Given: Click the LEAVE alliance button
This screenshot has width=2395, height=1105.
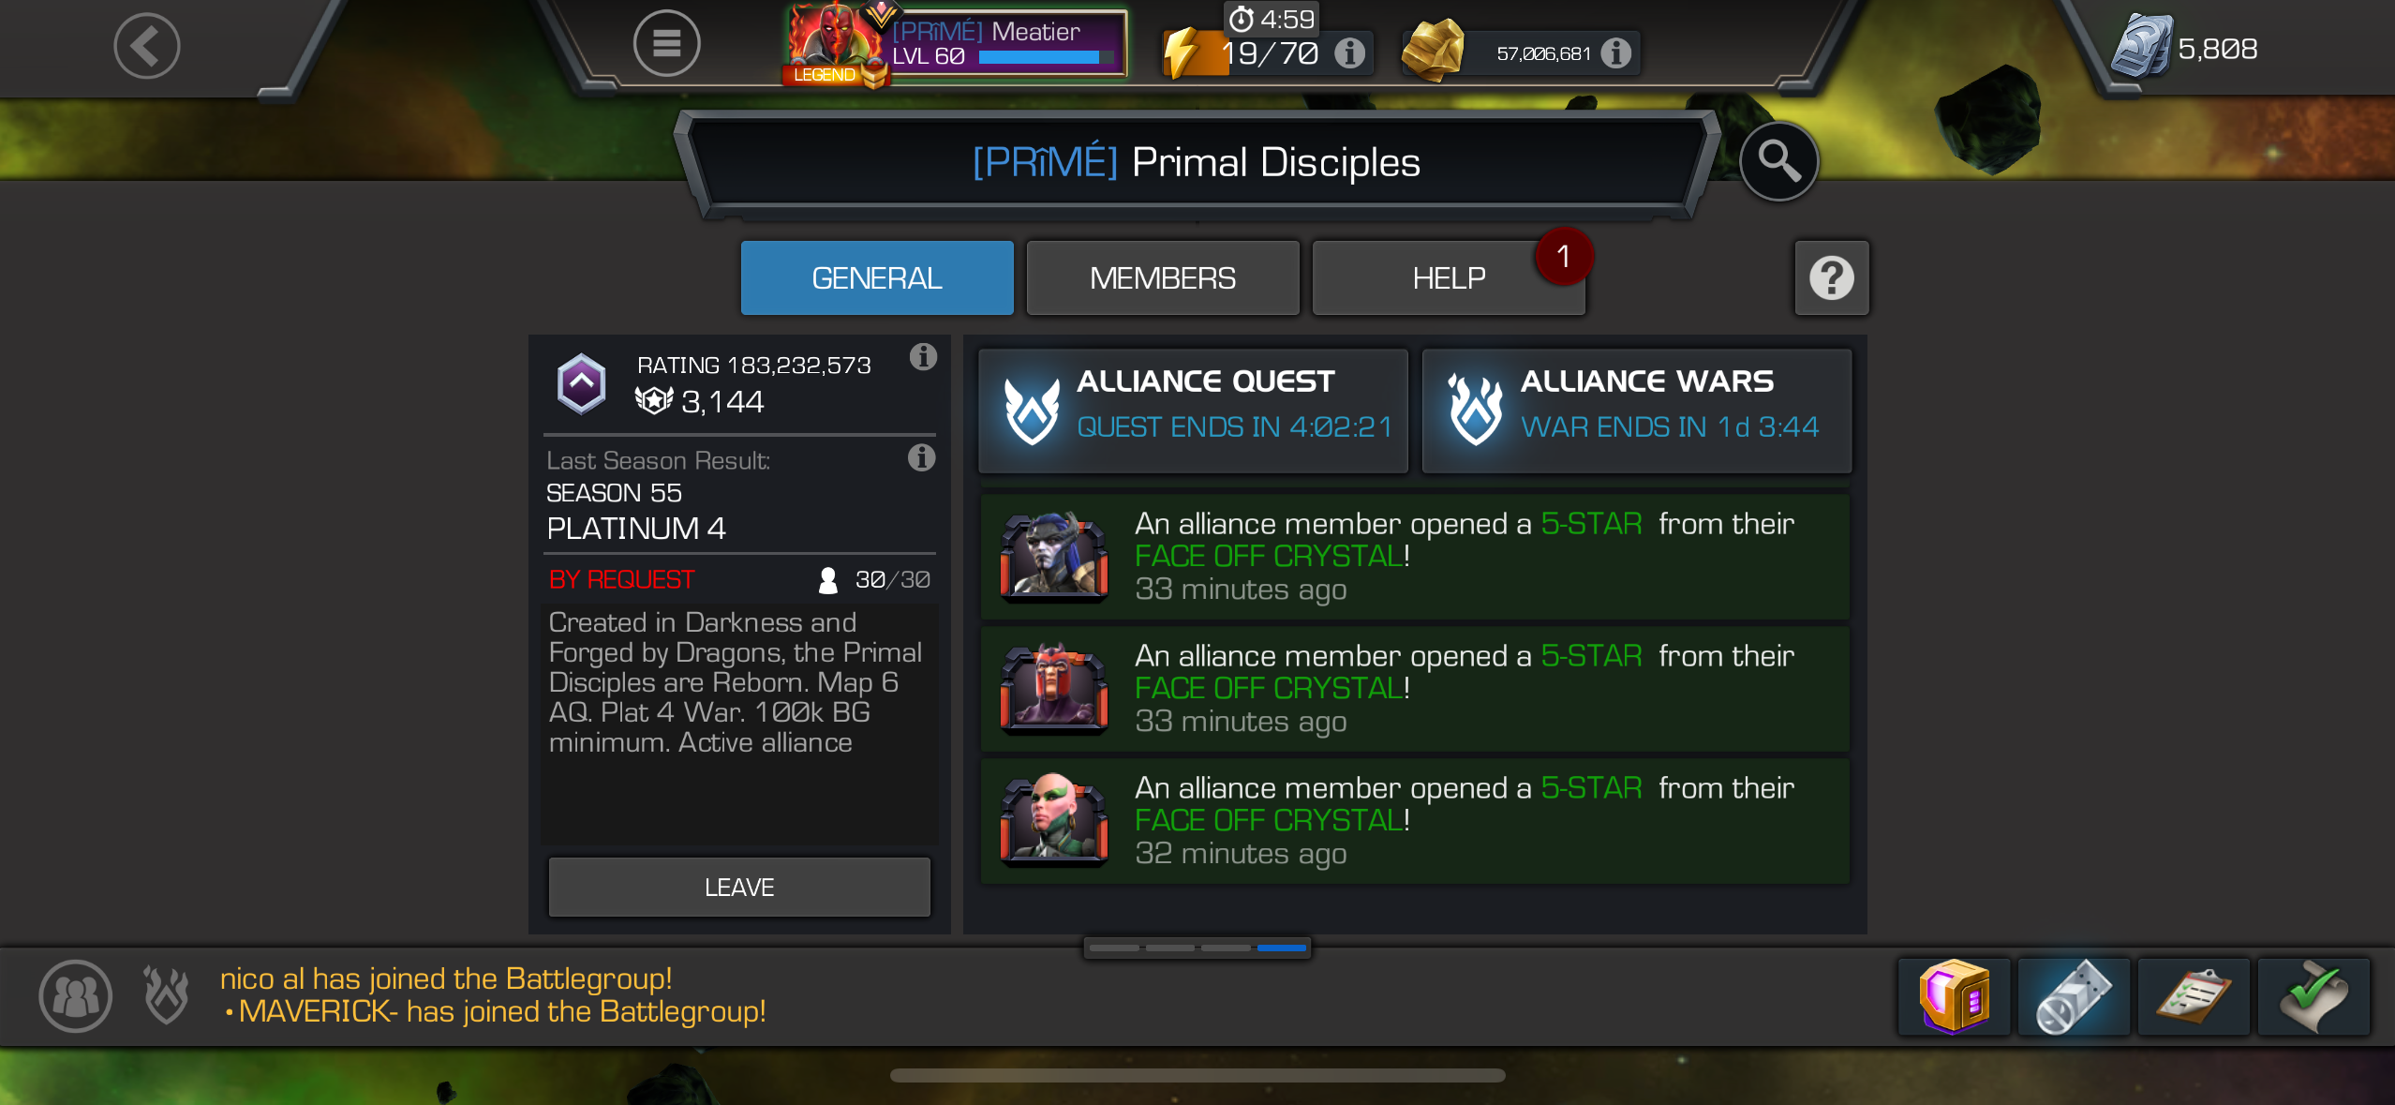Looking at the screenshot, I should pyautogui.click(x=739, y=887).
